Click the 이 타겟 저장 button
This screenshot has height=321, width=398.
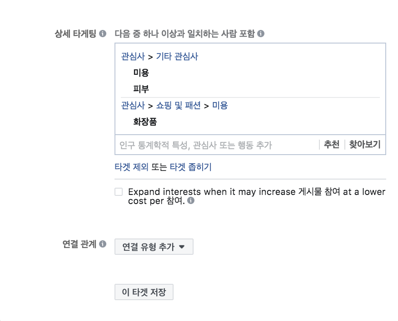pyautogui.click(x=144, y=292)
